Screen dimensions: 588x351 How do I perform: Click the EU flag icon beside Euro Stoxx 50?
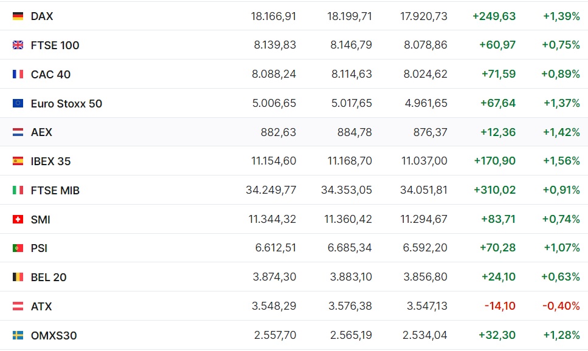coord(18,103)
